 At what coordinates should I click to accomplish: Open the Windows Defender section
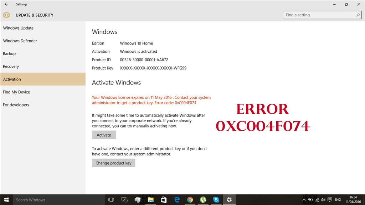click(x=20, y=41)
